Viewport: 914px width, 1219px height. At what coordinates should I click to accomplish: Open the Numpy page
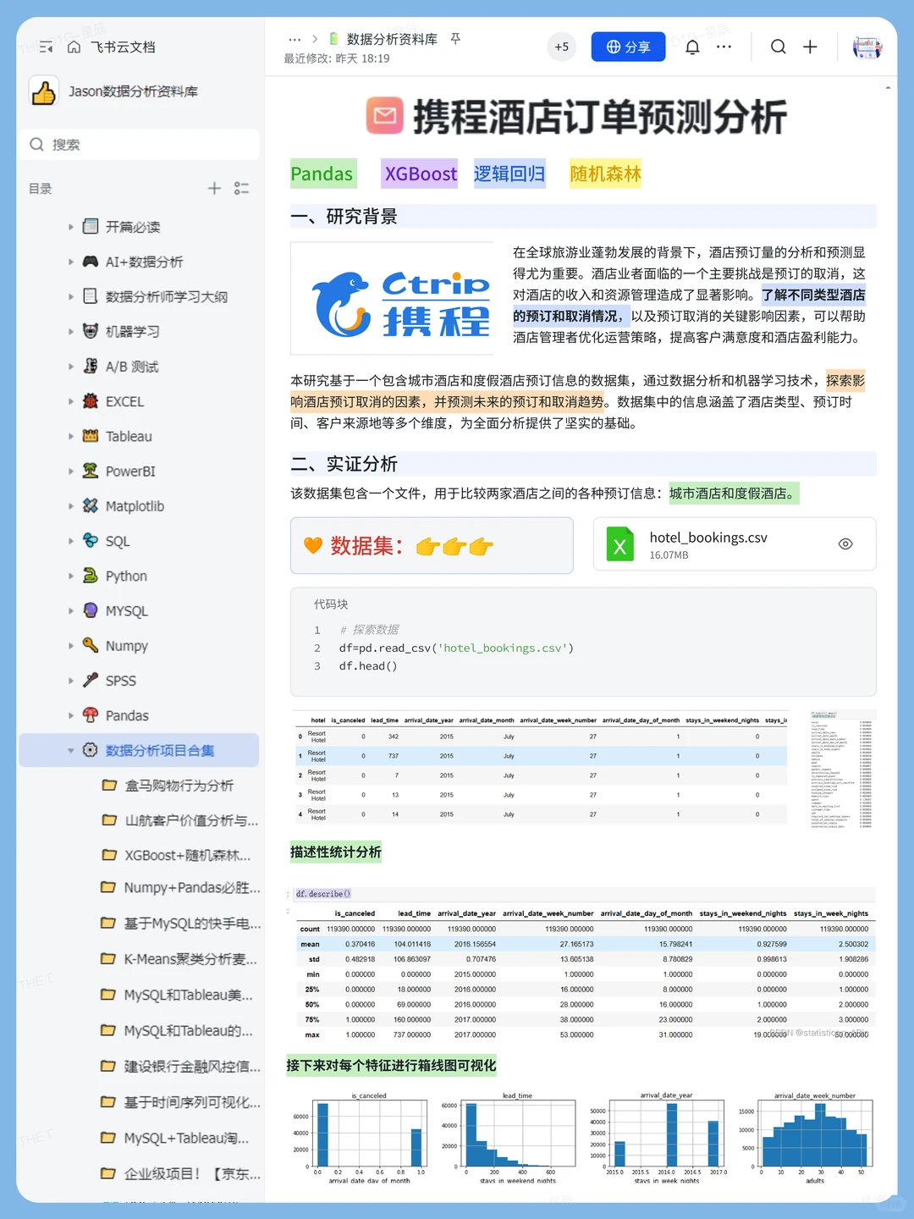pyautogui.click(x=127, y=646)
